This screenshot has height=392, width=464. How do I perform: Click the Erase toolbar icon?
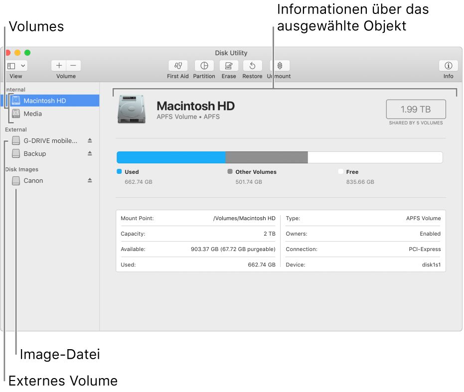229,66
